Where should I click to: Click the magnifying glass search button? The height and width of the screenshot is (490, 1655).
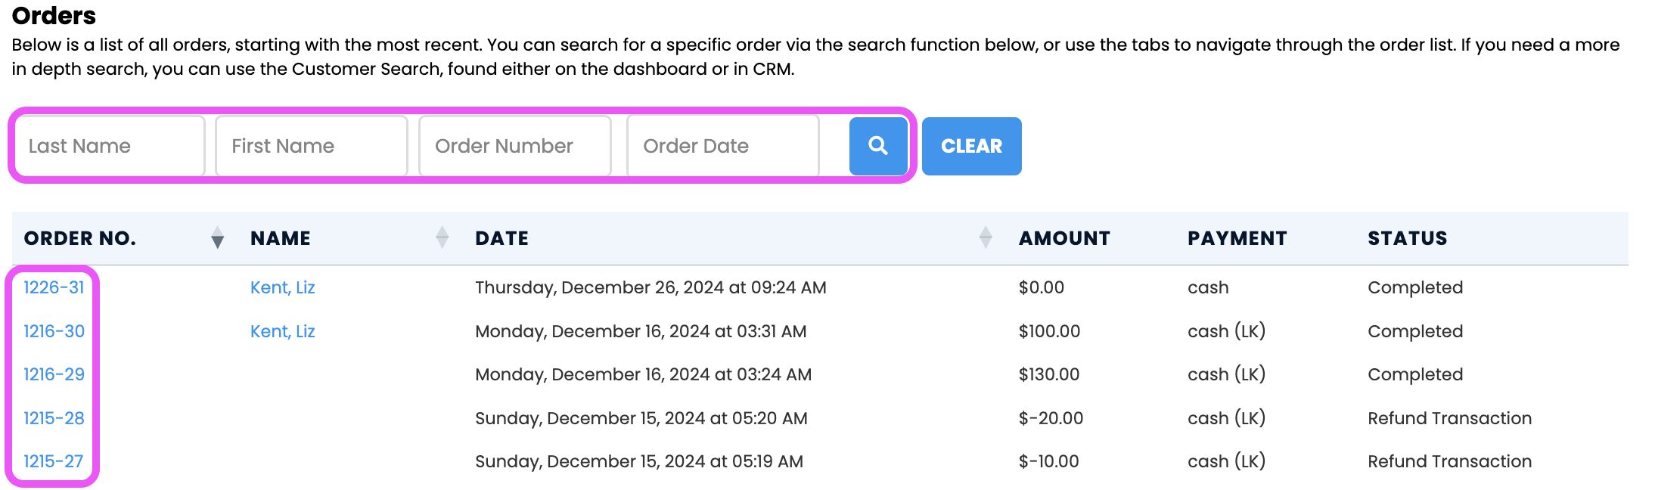tap(878, 146)
